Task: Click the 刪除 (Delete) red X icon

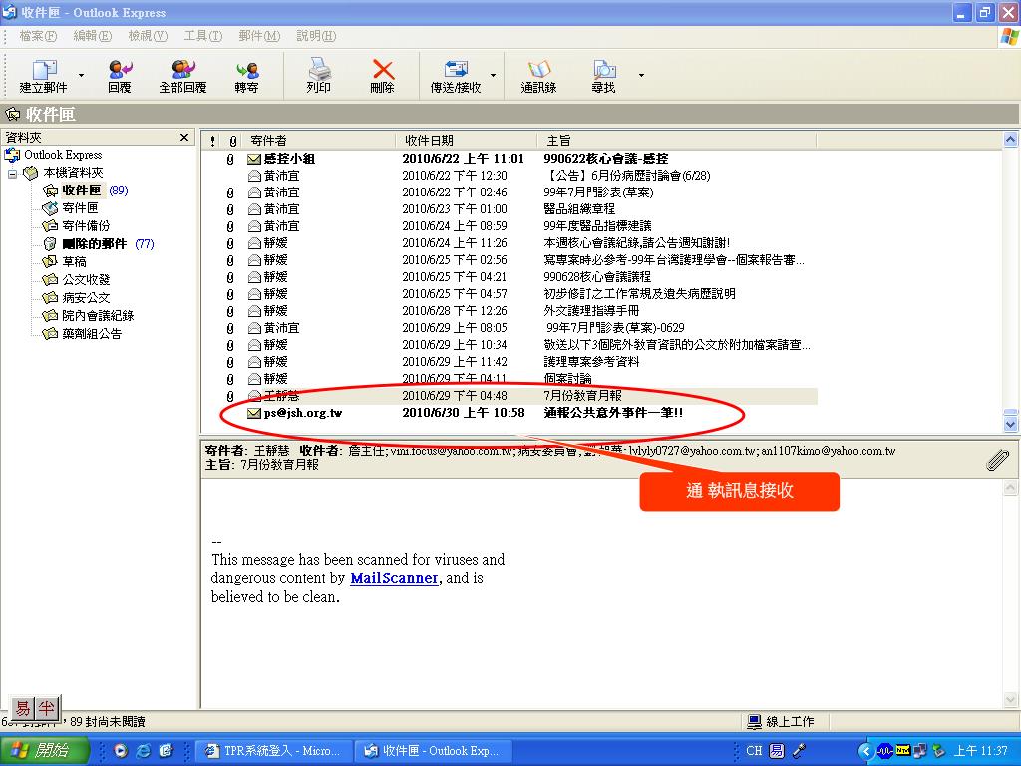Action: [382, 76]
